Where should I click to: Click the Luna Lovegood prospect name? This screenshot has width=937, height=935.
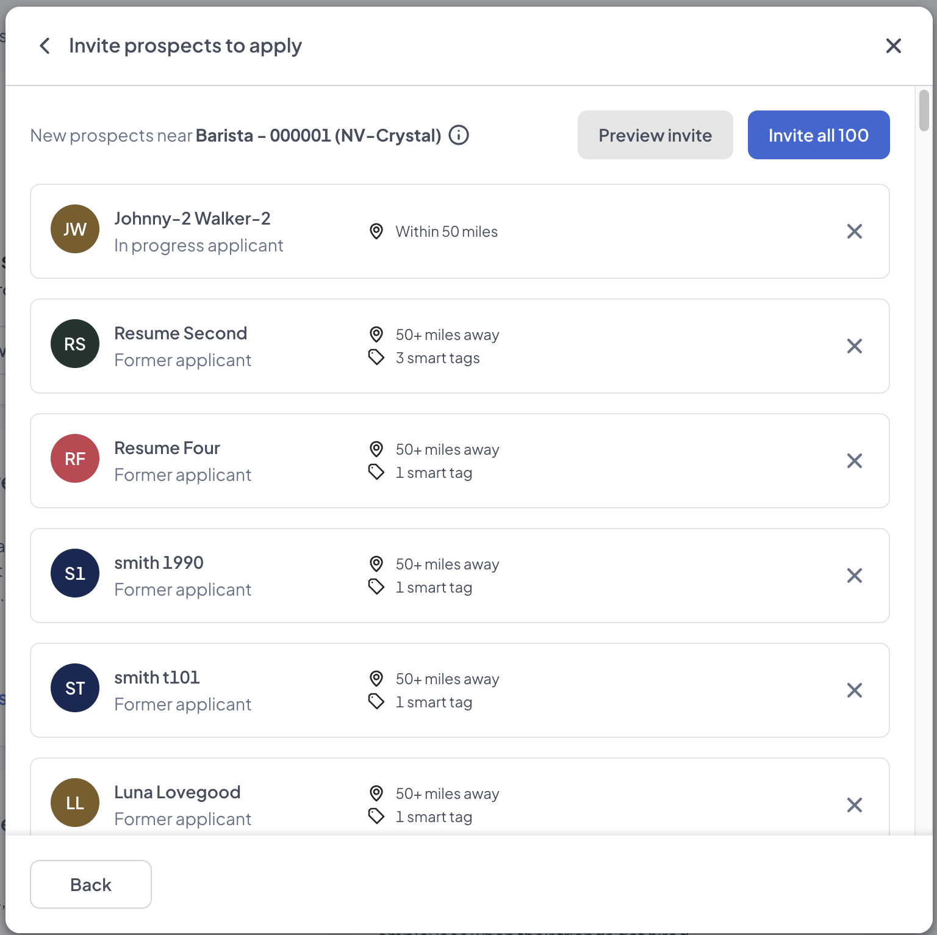[x=178, y=792]
